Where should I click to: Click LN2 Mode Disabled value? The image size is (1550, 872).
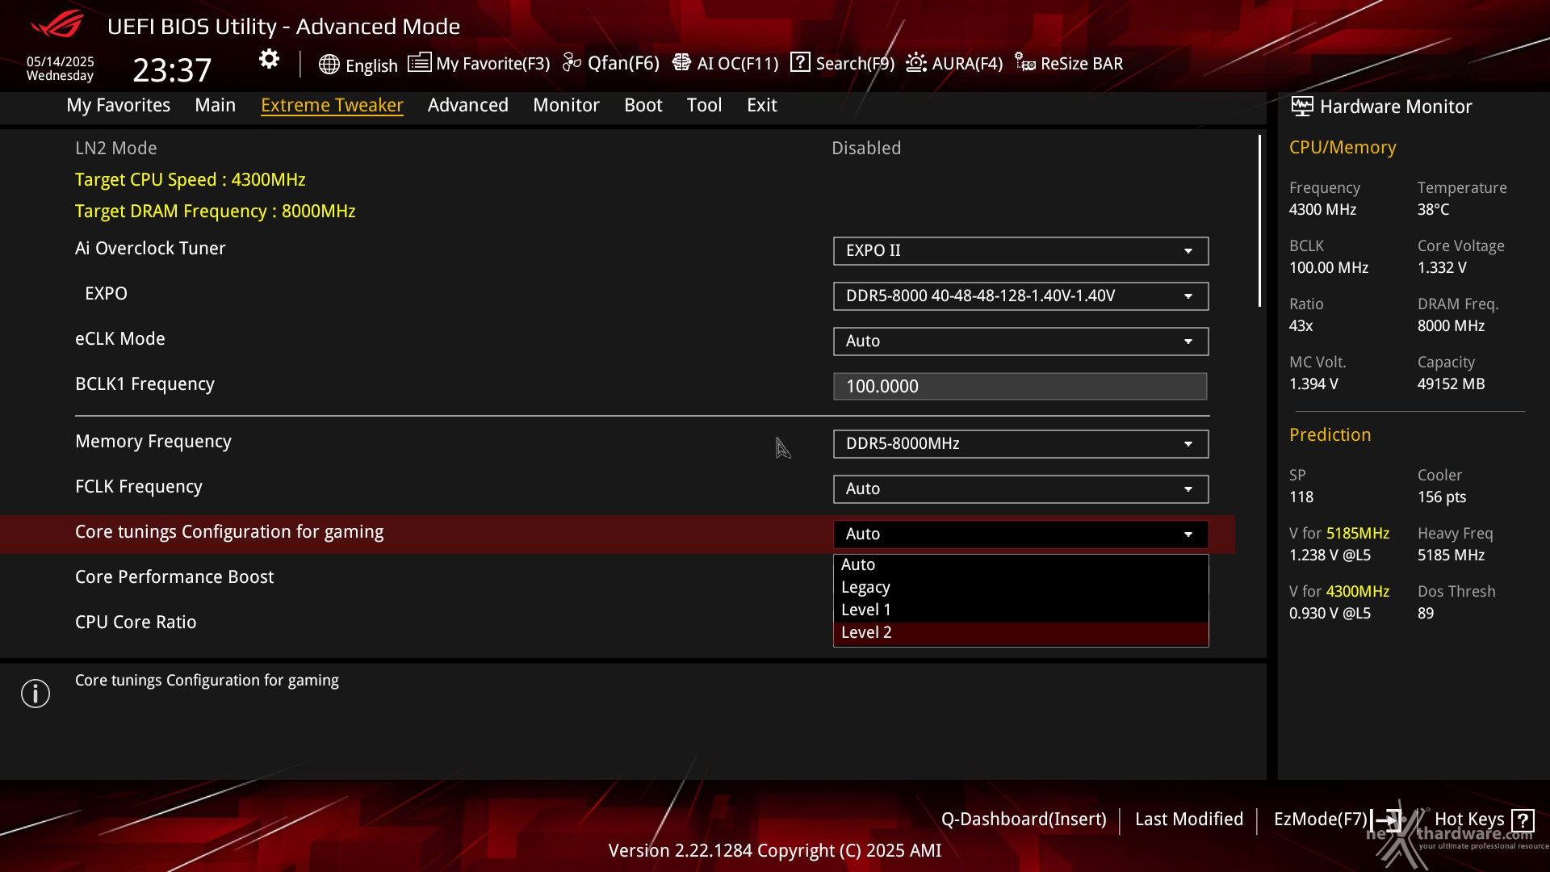click(x=866, y=149)
